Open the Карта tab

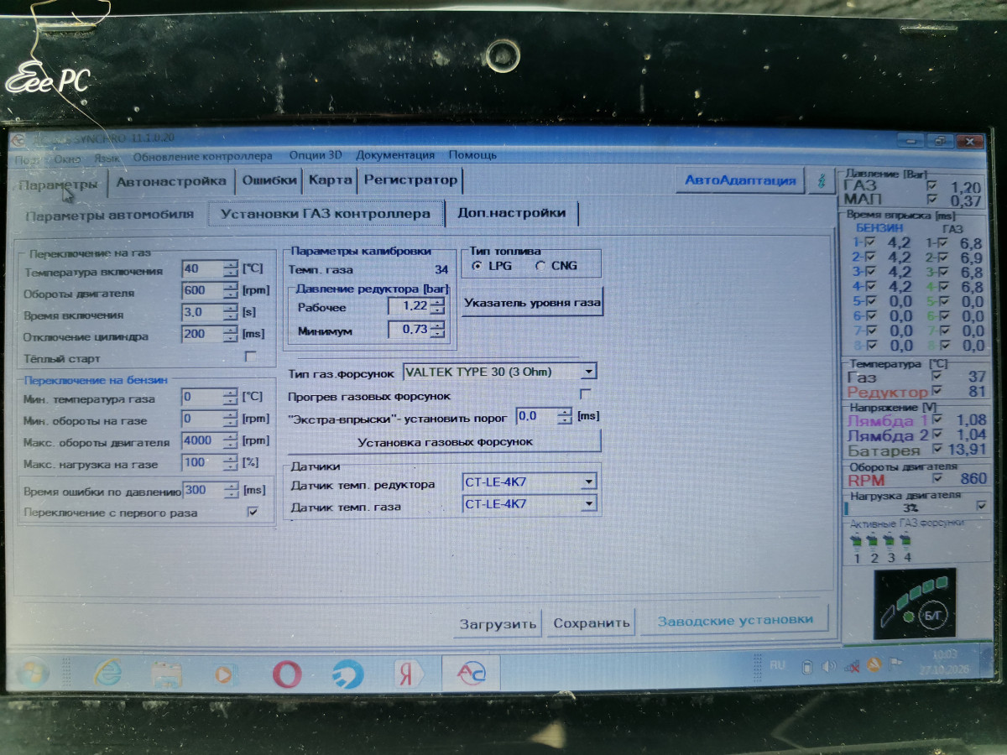(330, 180)
